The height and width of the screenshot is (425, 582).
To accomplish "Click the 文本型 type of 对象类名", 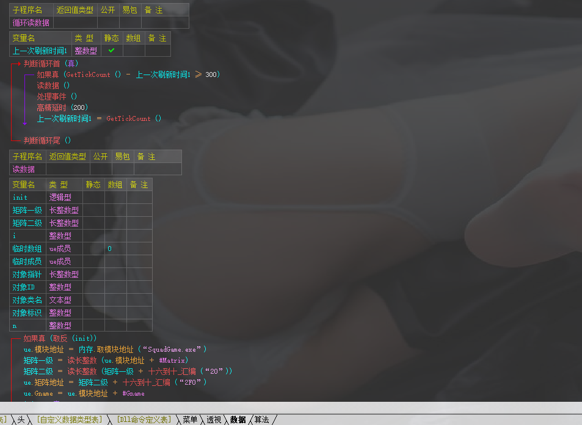I will click(x=60, y=300).
